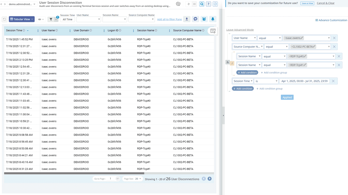Viewport: 348px width, 195px height.
Task: Open the chat comment bubble icon
Action: [x=195, y=19]
